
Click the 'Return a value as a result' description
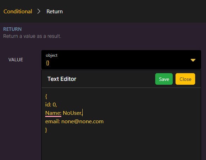coord(32,36)
